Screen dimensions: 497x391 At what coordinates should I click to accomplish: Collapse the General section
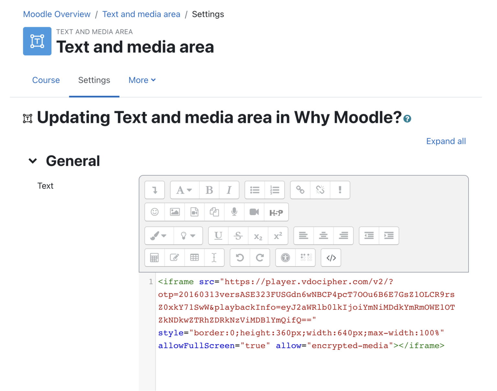pyautogui.click(x=33, y=161)
